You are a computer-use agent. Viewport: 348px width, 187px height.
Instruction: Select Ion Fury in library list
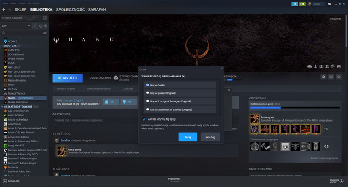pos(12,89)
